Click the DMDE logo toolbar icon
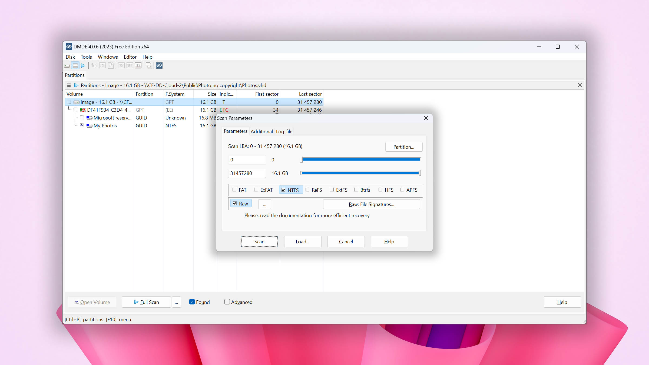The image size is (649, 365). pos(159,66)
